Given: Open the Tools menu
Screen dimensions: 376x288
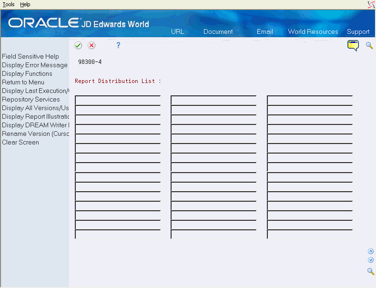Looking at the screenshot, I should pos(9,4).
